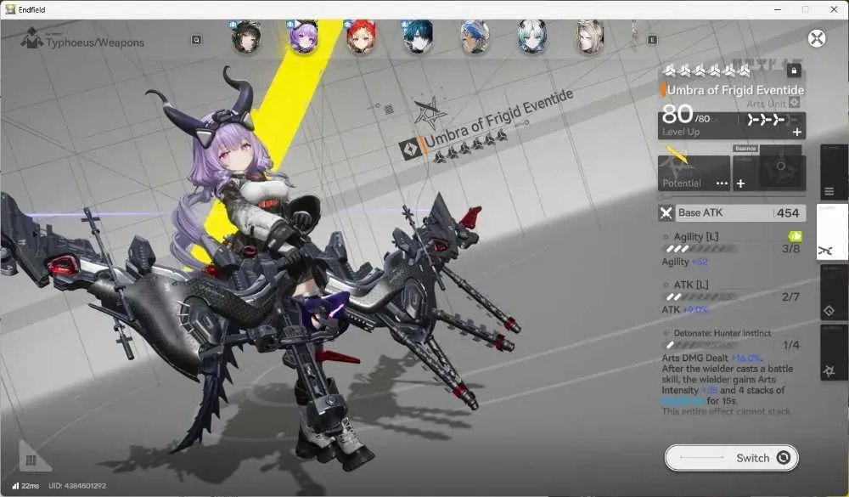The image size is (849, 497).
Task: Close the weapons screen with the round X icon
Action: tap(817, 38)
